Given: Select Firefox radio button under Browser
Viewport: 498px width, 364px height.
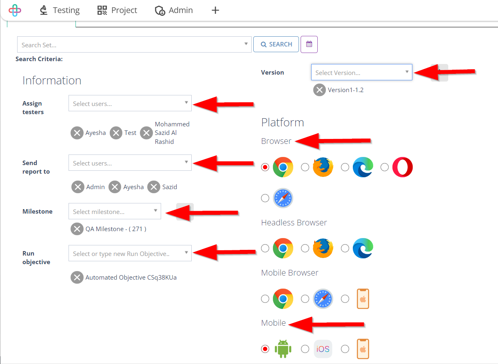Looking at the screenshot, I should tap(305, 167).
